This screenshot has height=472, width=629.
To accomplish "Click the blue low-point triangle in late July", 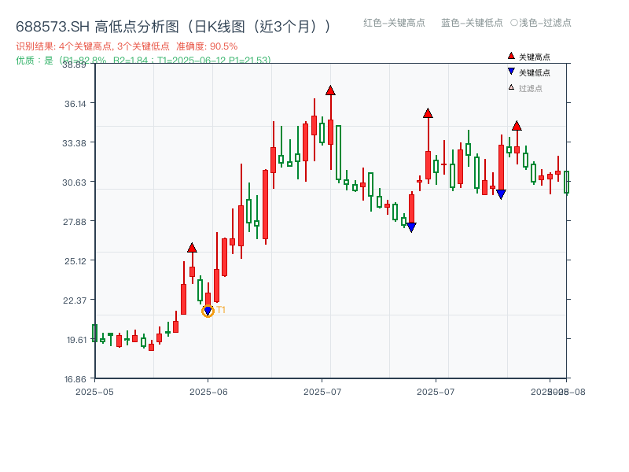I will click(x=412, y=225).
